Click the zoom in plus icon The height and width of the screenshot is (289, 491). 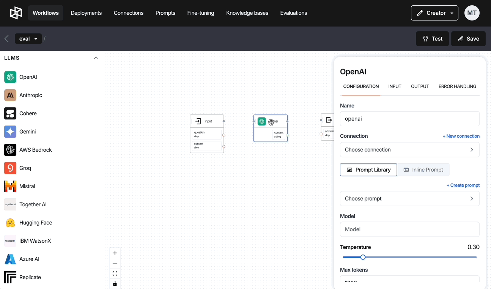coord(115,253)
